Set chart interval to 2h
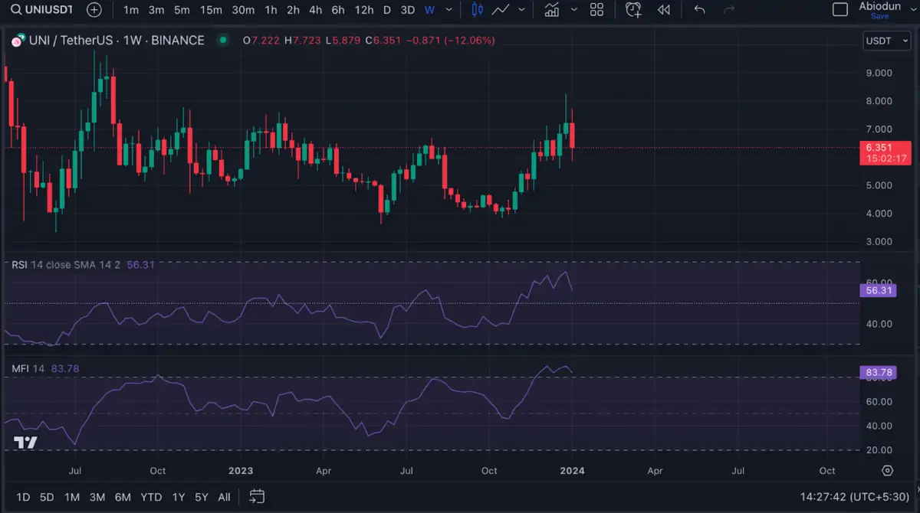Viewport: 920px width, 513px height. pos(293,10)
